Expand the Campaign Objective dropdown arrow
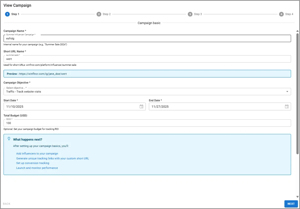 point(287,92)
